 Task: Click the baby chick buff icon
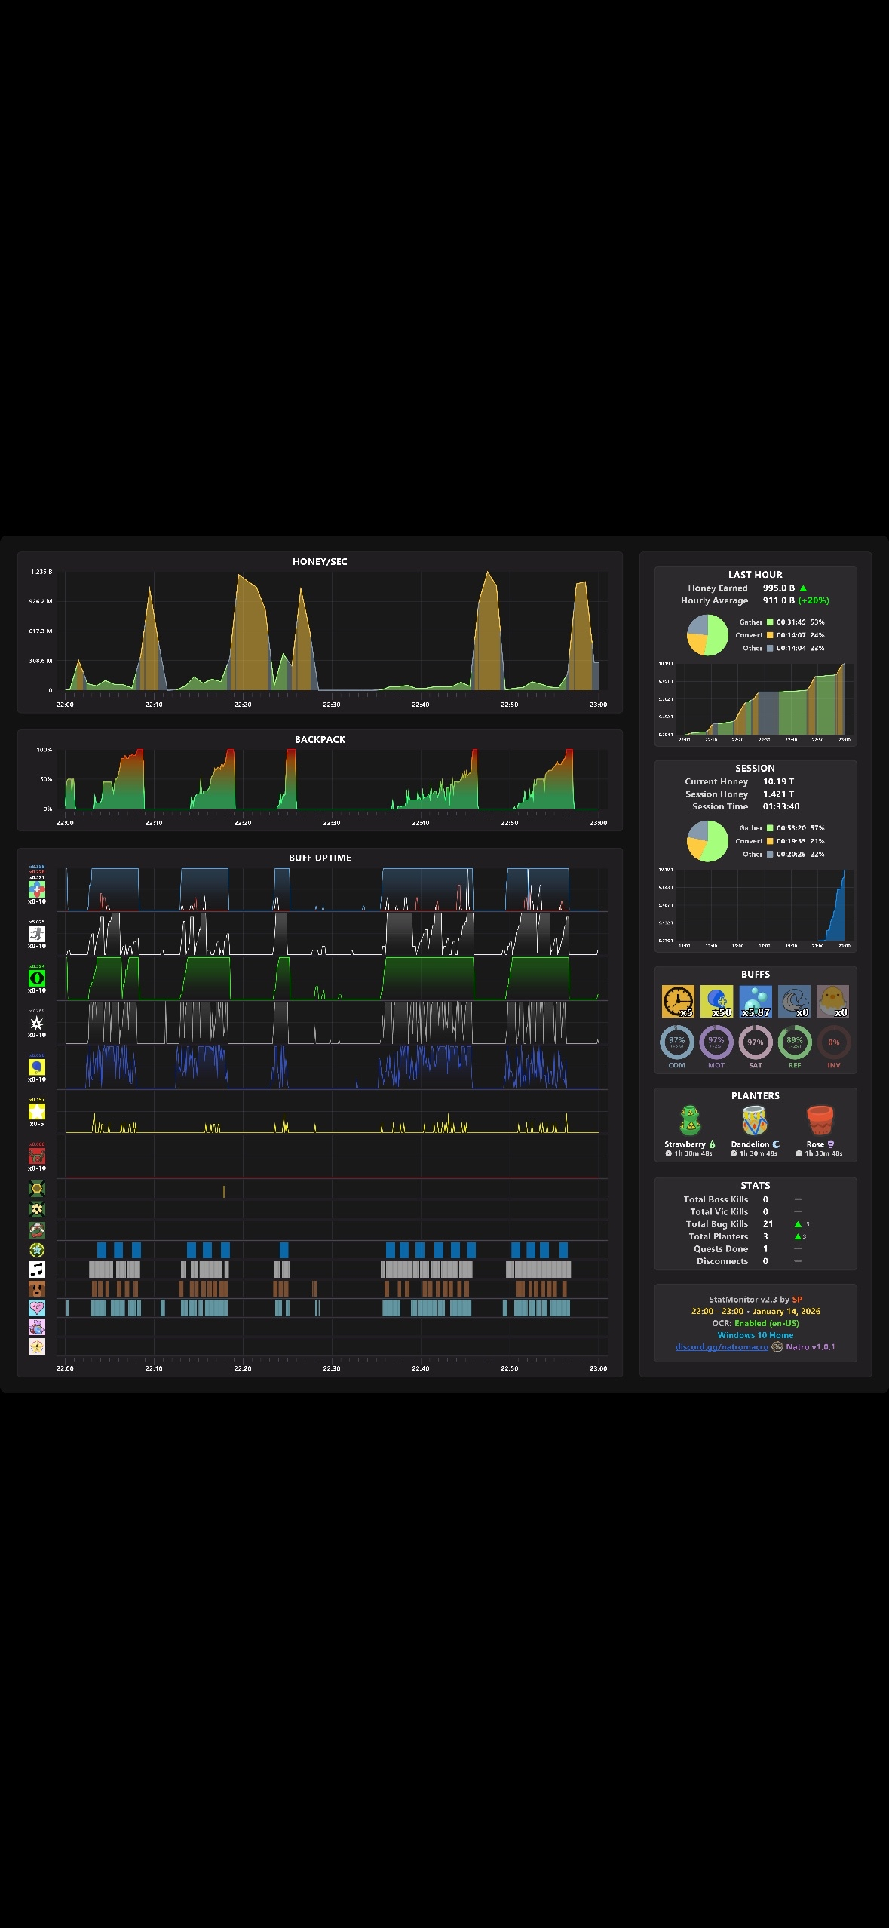pos(833,1001)
